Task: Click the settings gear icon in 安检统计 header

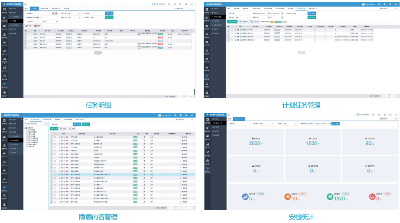Action: 390,115
